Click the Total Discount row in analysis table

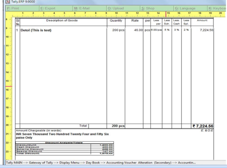coord(64,153)
